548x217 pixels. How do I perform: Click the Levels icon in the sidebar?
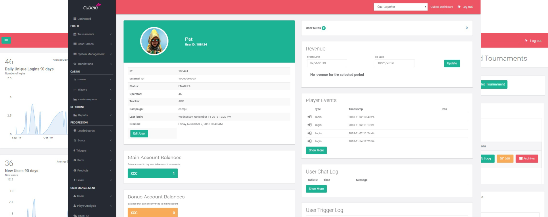[x=75, y=180]
